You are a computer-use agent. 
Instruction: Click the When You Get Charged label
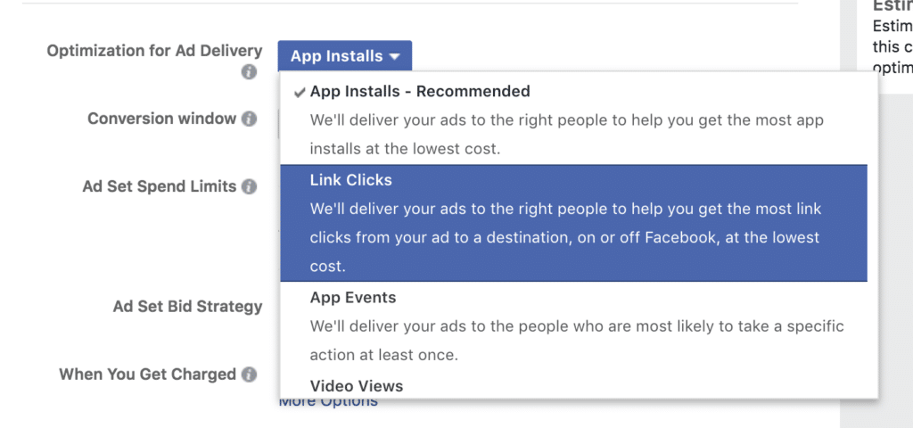(147, 374)
